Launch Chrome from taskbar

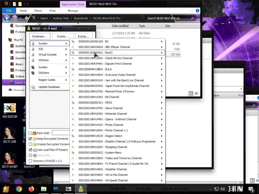[x=19, y=189]
